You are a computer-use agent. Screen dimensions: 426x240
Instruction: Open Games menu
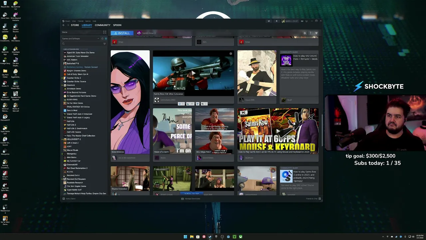tap(88, 21)
